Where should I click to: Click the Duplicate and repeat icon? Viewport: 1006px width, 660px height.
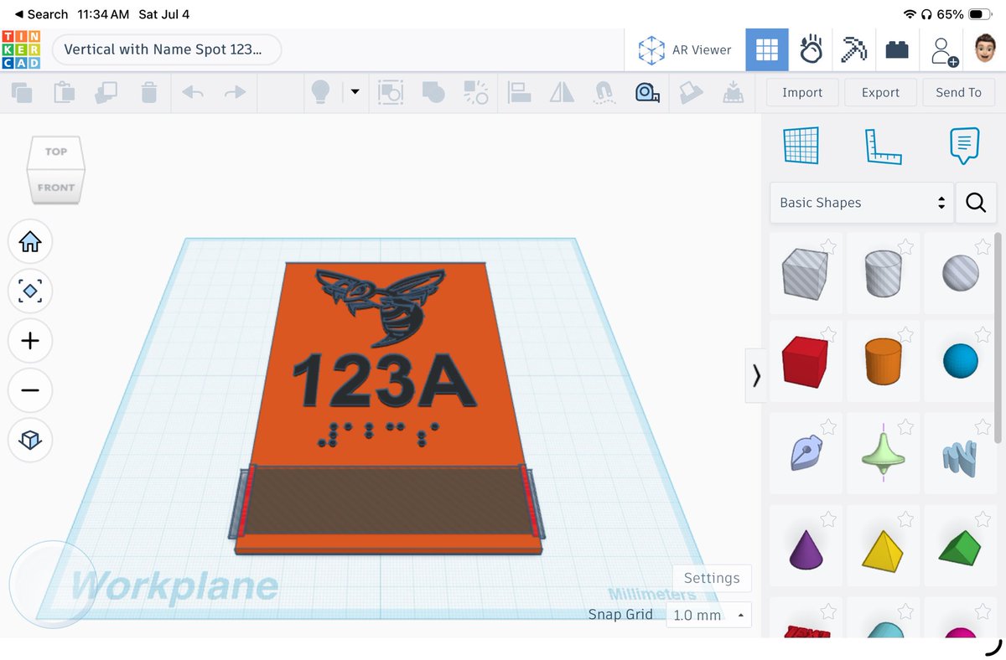pos(106,92)
